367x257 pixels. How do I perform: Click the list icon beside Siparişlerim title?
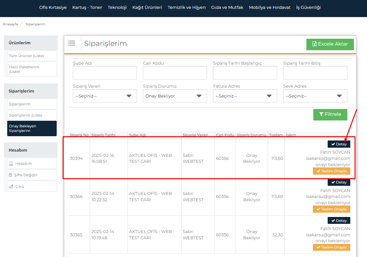coord(71,43)
